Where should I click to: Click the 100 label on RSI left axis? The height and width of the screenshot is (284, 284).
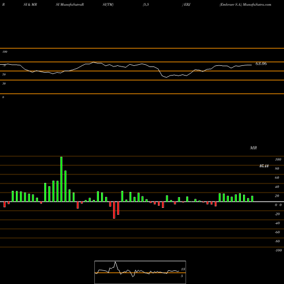point(5,52)
